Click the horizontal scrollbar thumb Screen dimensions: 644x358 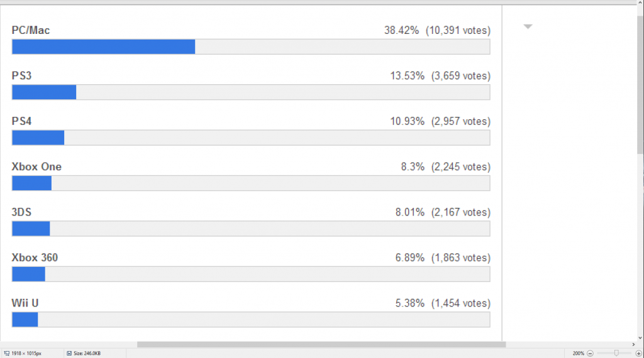[321, 344]
